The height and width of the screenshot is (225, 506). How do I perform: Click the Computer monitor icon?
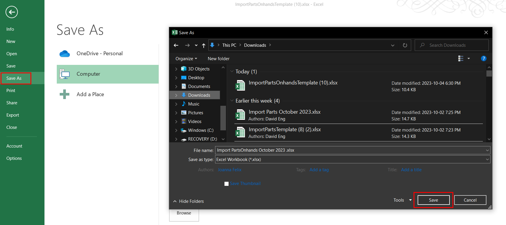64,74
